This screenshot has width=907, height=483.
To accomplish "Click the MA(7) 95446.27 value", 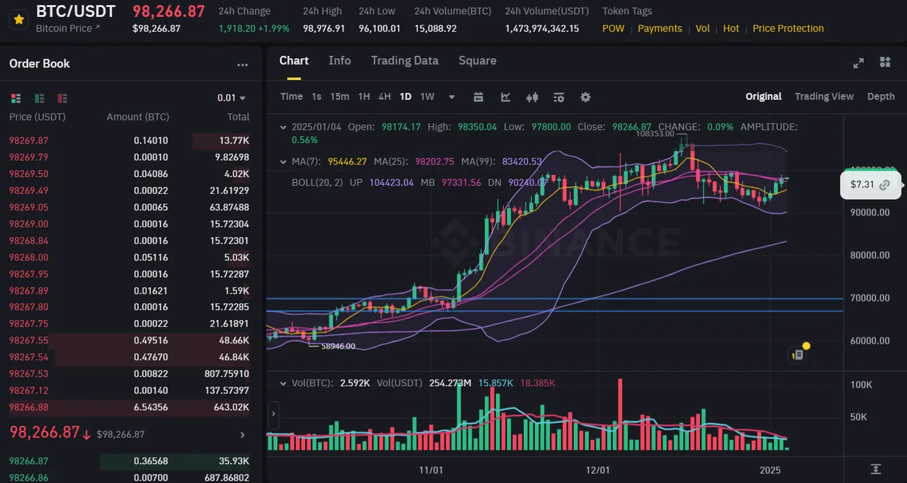I will click(x=347, y=161).
